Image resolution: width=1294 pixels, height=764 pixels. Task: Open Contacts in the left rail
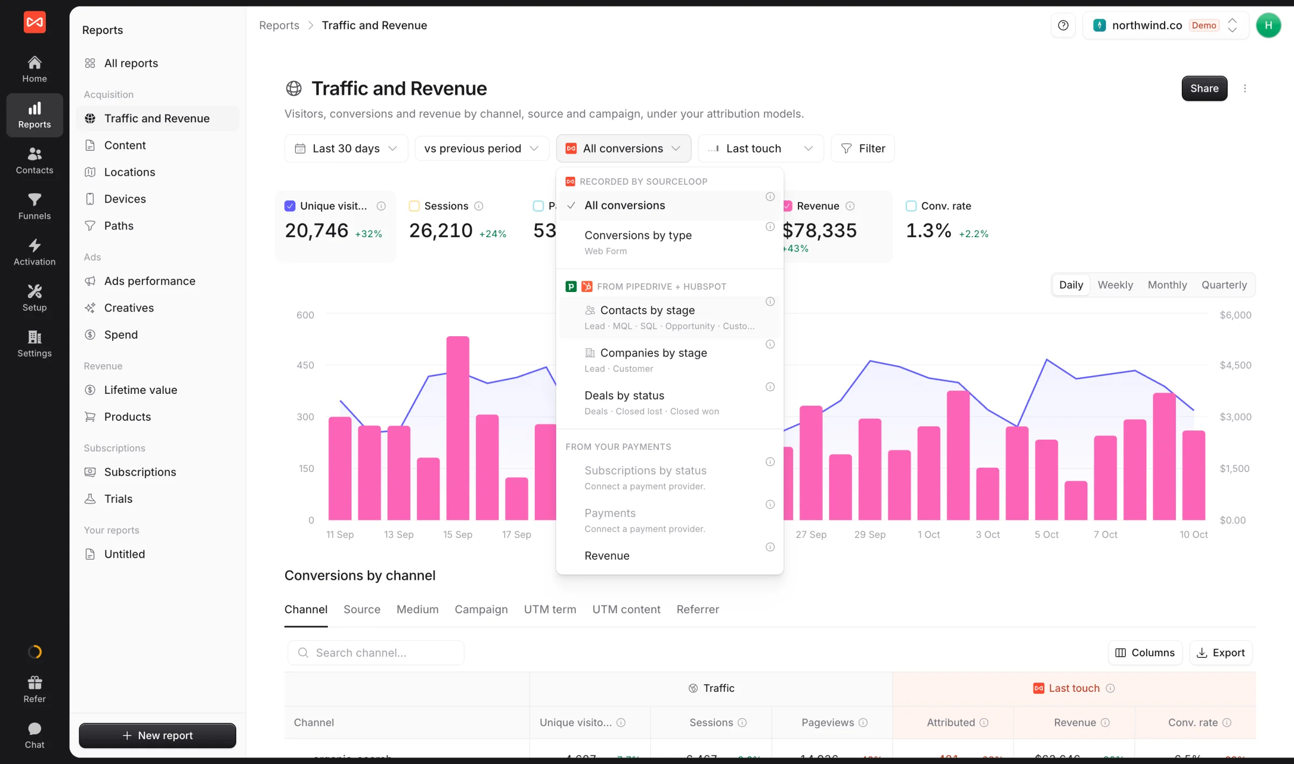pyautogui.click(x=35, y=161)
